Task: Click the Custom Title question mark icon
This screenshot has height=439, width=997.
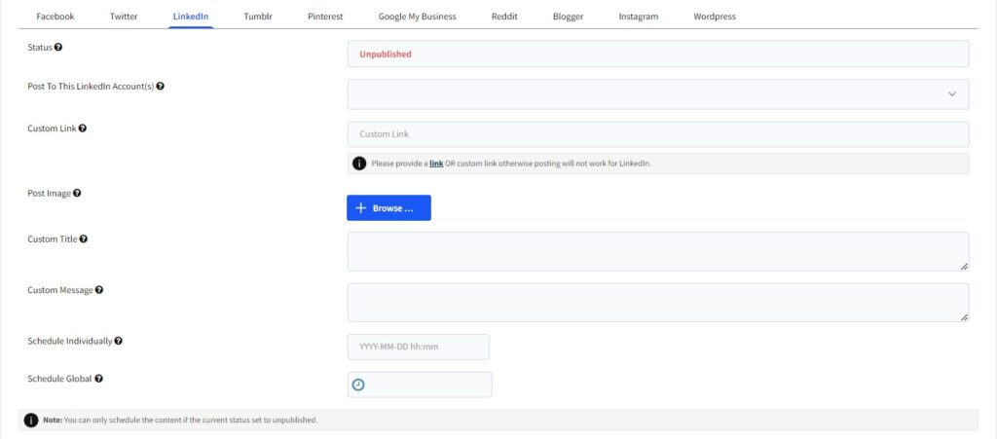Action: (84, 239)
